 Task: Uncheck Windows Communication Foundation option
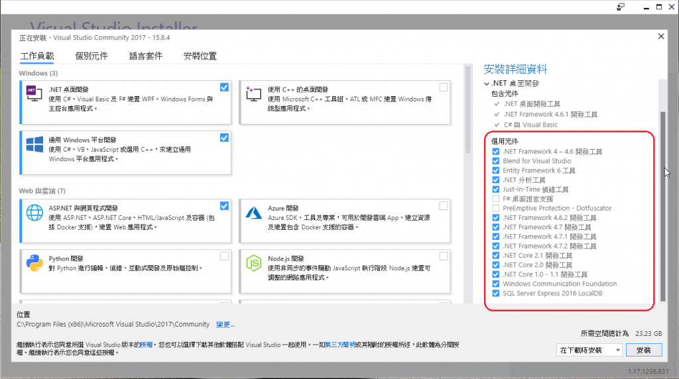[496, 284]
